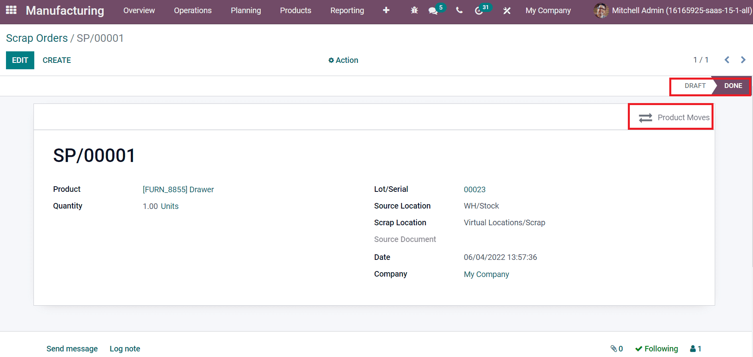Click the SP/00001 record title
The width and height of the screenshot is (753, 357).
pos(94,155)
